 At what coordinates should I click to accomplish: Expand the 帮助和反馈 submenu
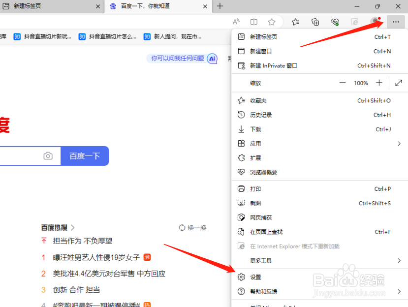[319, 291]
